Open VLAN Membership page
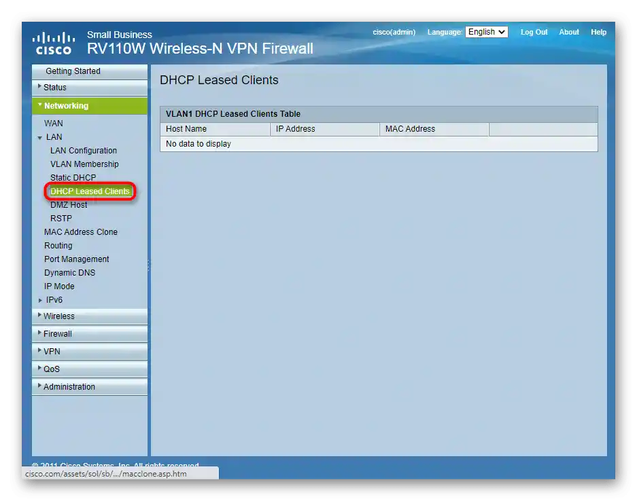This screenshot has height=501, width=637. point(84,164)
